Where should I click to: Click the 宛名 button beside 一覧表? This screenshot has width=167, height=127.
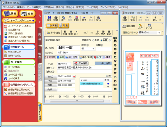[64, 26]
